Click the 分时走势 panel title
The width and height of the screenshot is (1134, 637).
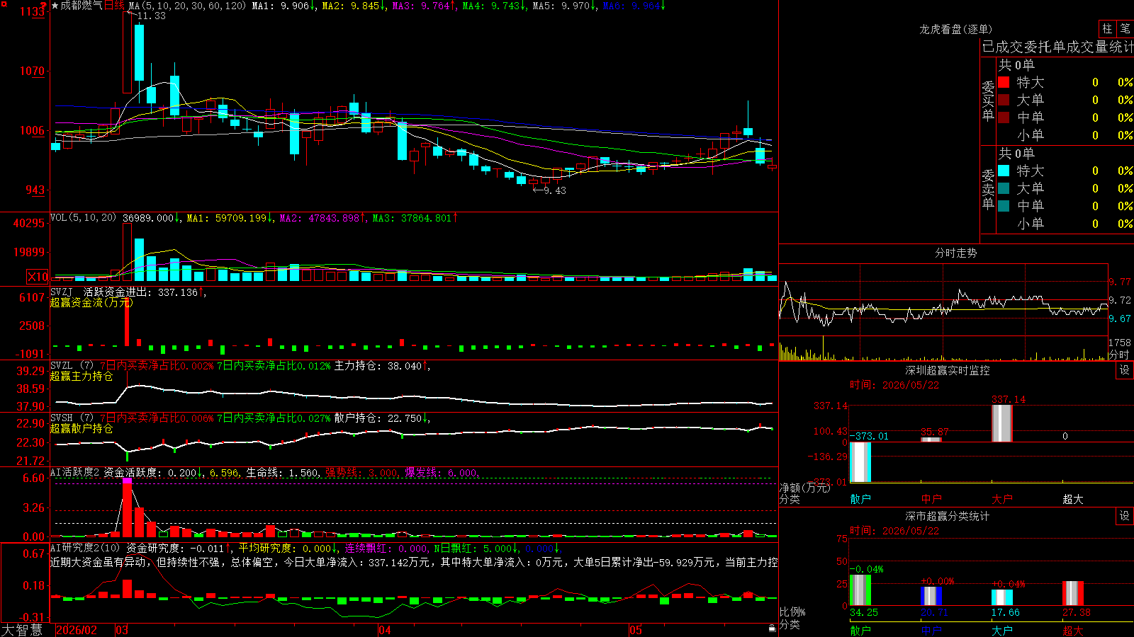955,253
